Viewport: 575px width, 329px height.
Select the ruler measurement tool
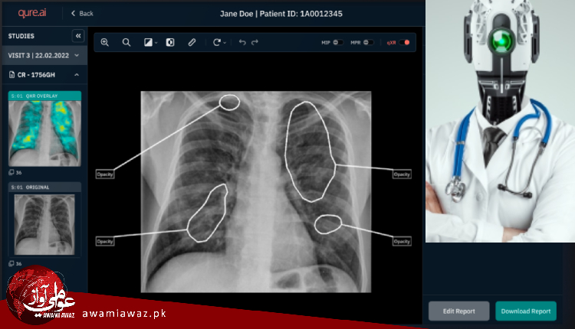[192, 43]
